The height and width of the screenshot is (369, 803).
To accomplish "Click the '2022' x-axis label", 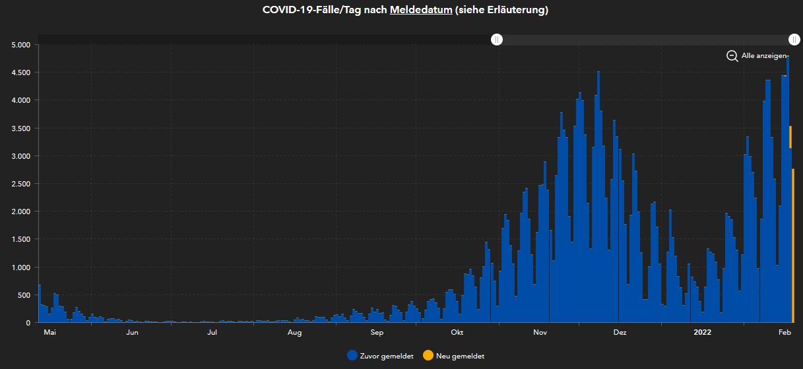I will 703,333.
